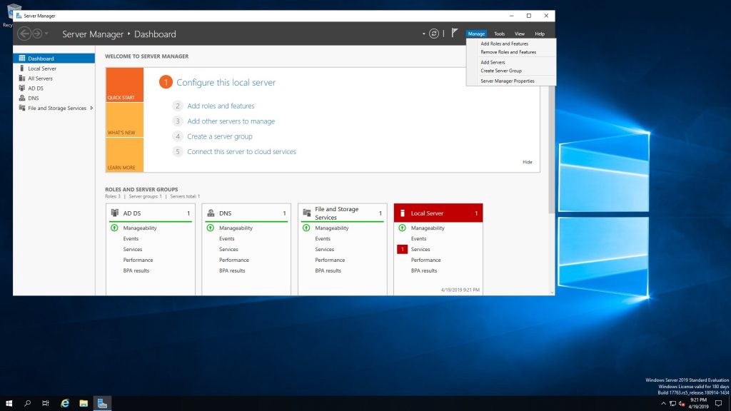Open Server Manager Properties menu entry
This screenshot has height=411, width=731.
pos(508,81)
